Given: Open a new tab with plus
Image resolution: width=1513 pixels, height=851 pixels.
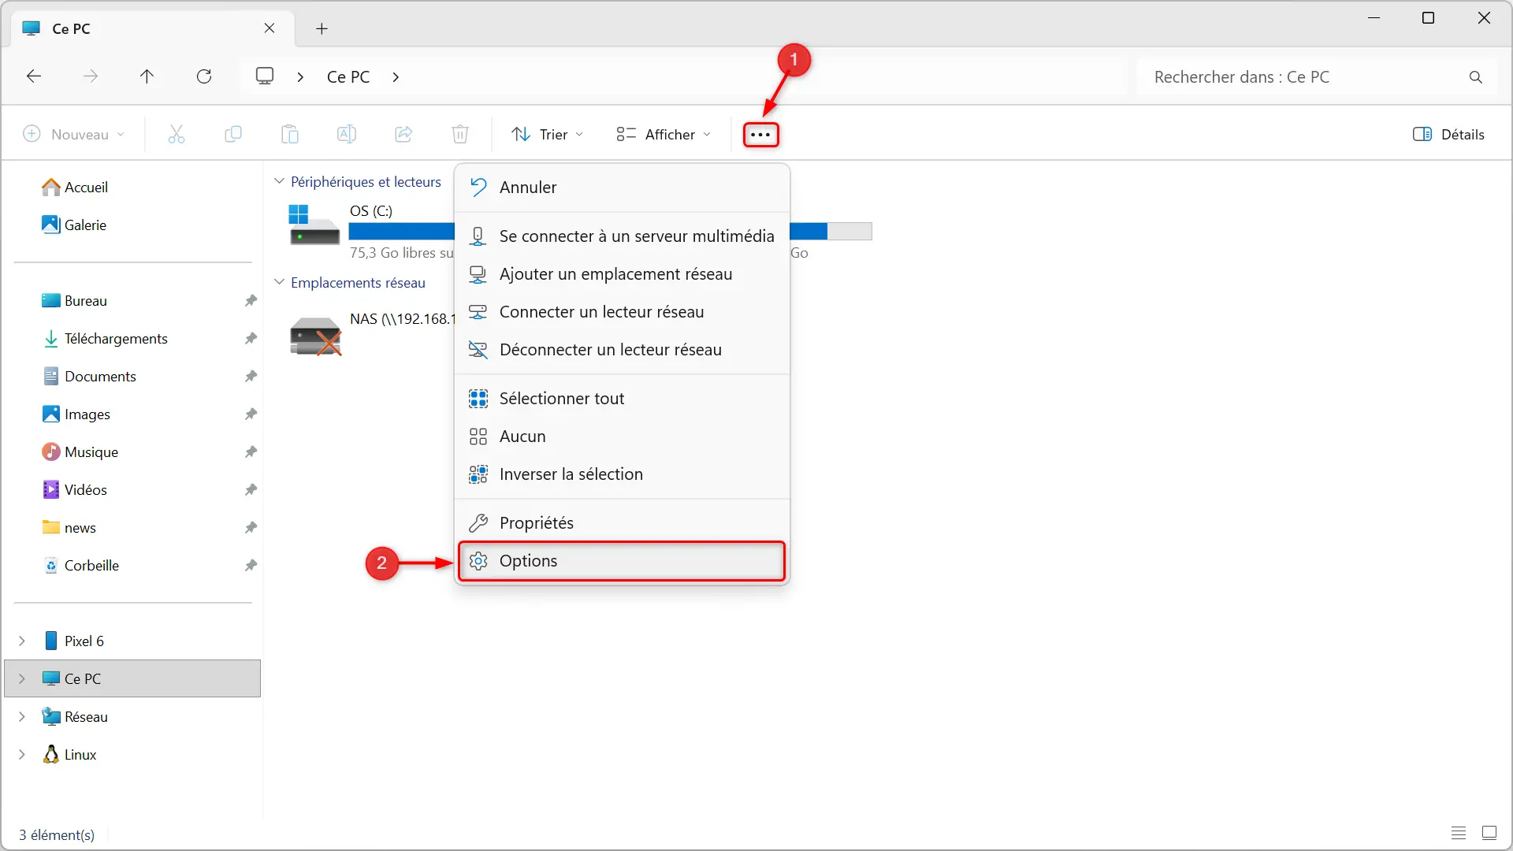Looking at the screenshot, I should [x=322, y=29].
